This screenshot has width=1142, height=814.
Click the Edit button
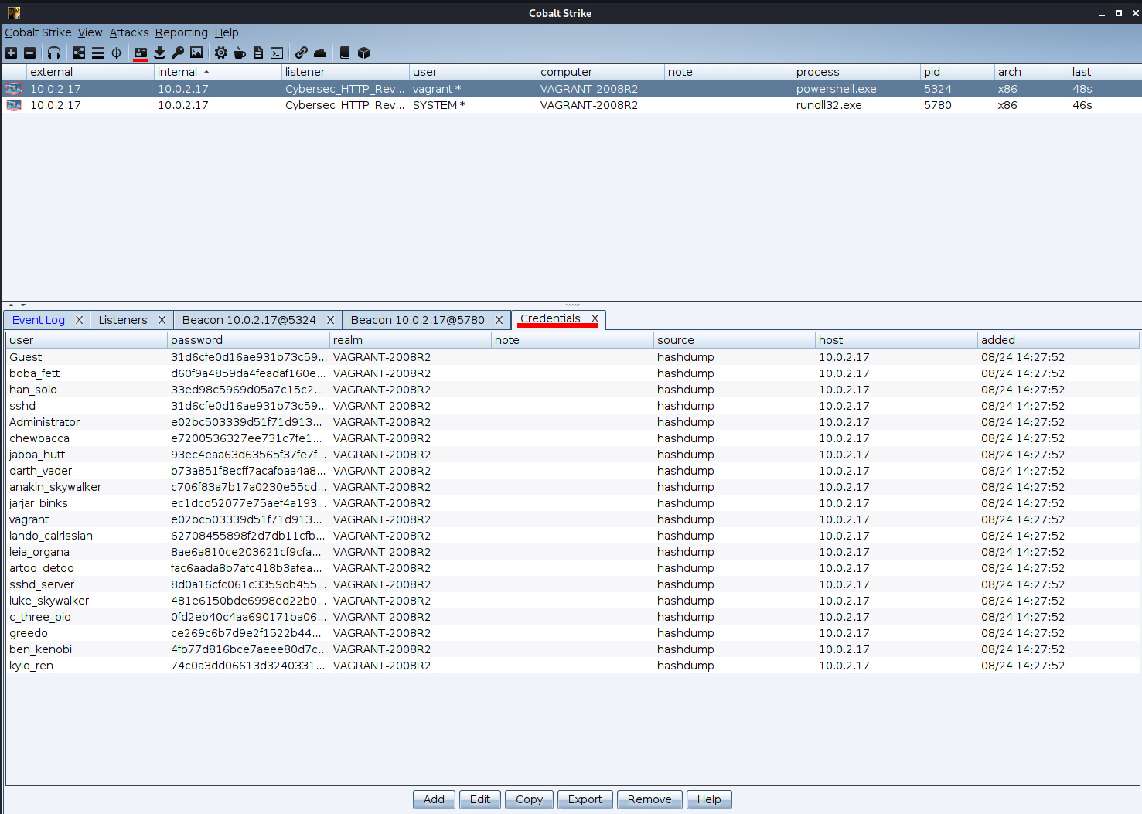click(x=480, y=799)
